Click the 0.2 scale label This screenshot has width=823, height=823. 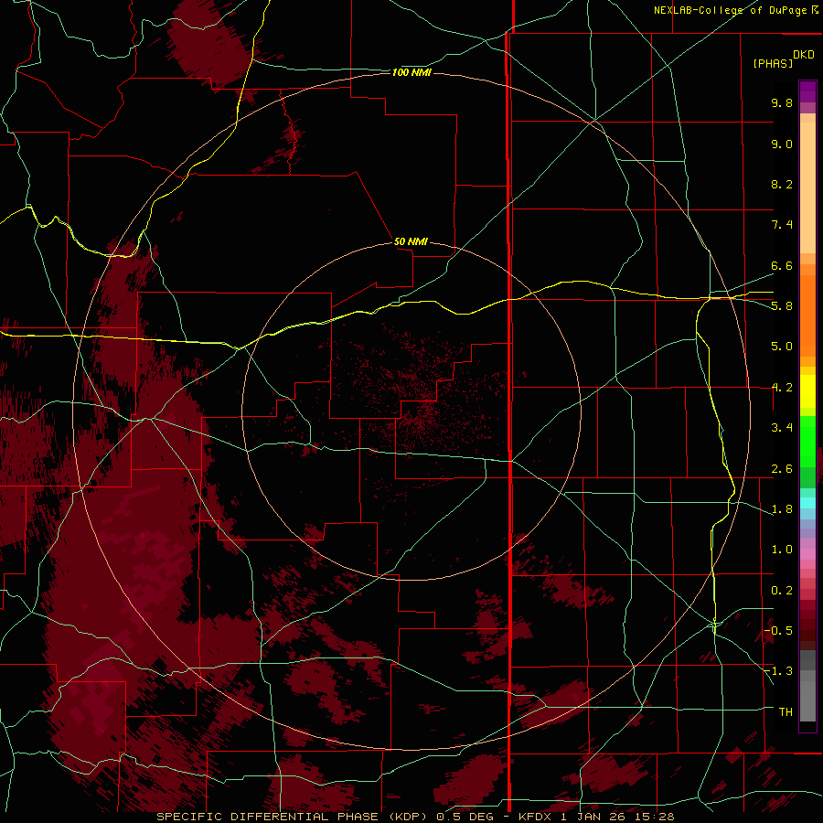pos(782,591)
